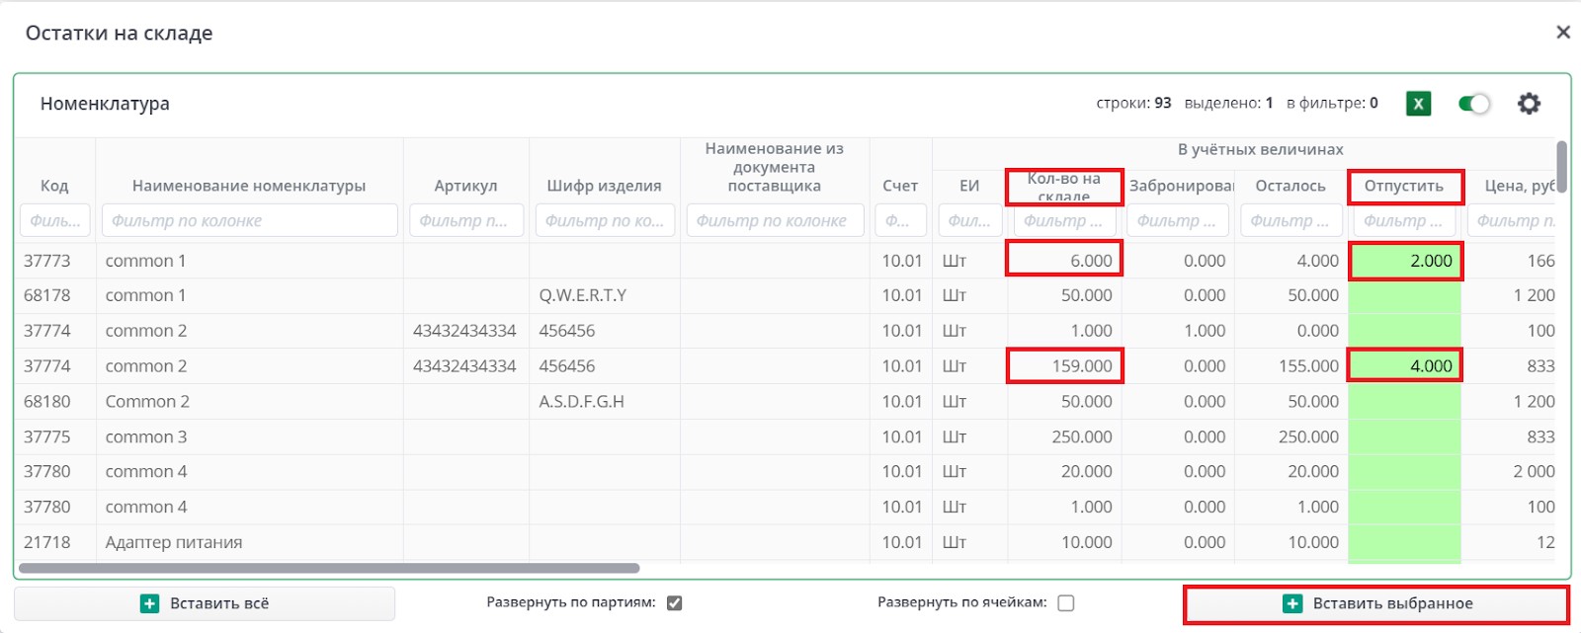Image resolution: width=1581 pixels, height=633 pixels.
Task: Click plus icon on Вставить выбранное button
Action: pyautogui.click(x=1291, y=603)
